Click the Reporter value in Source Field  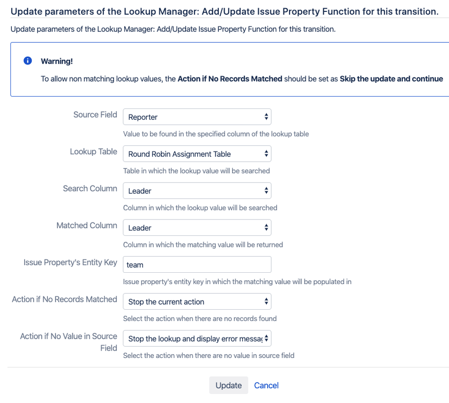[141, 117]
